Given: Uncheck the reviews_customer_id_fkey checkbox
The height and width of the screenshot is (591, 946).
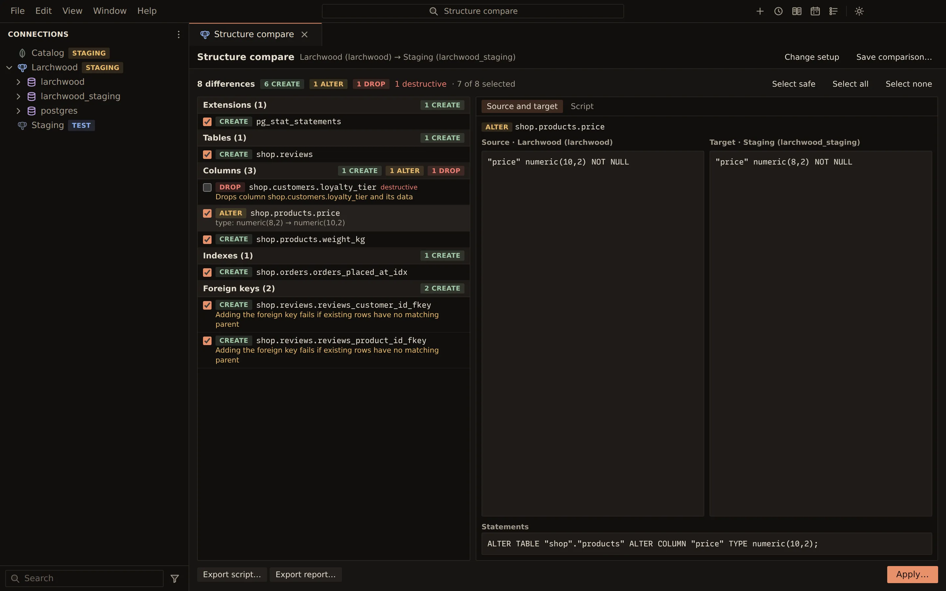Looking at the screenshot, I should (207, 305).
